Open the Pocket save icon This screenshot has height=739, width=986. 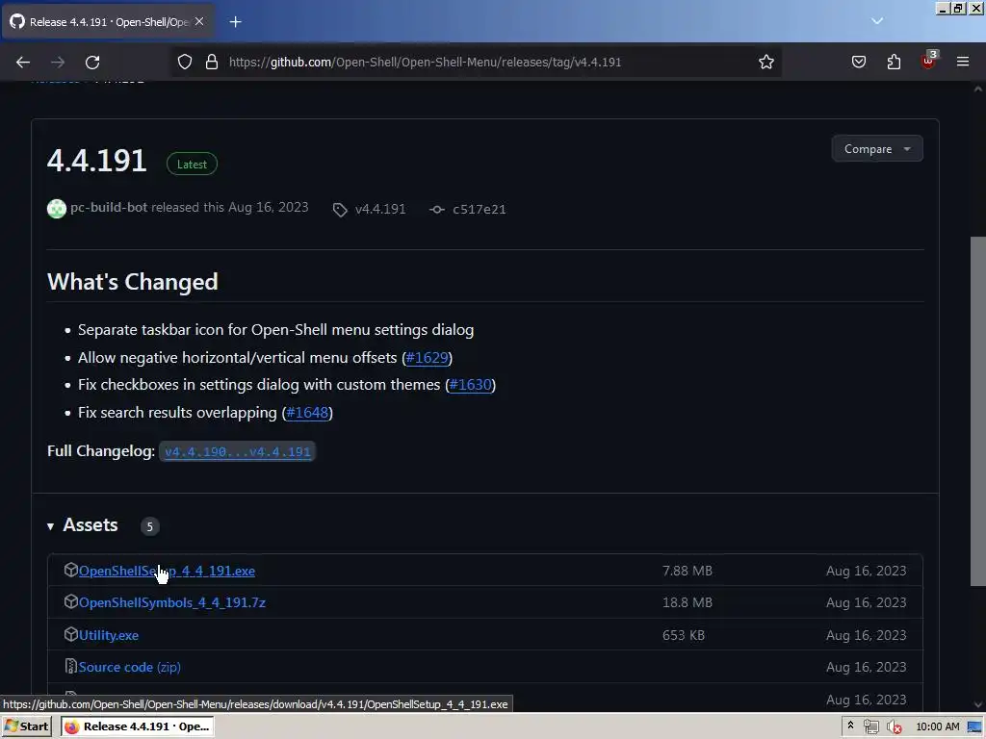858,62
